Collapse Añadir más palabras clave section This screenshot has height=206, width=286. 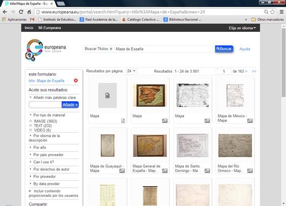pyautogui.click(x=53, y=98)
